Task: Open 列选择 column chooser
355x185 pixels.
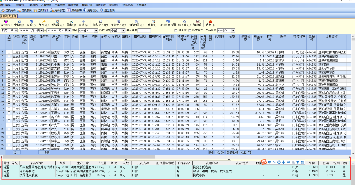Action: coord(58,22)
